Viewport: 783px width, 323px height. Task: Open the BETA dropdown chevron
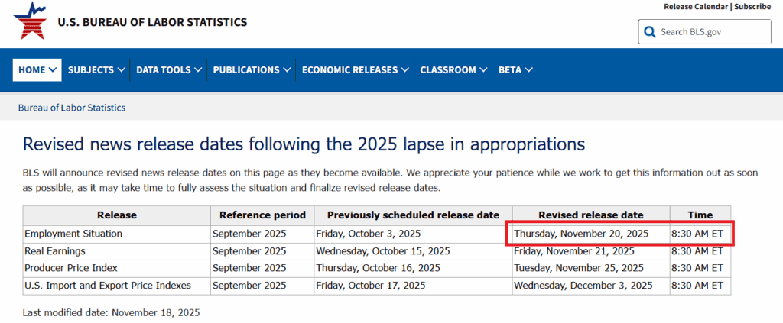click(528, 69)
